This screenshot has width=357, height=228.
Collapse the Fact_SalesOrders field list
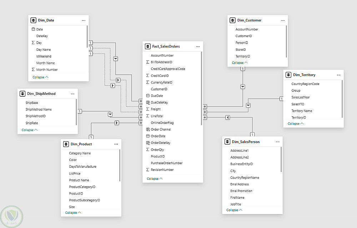pyautogui.click(x=155, y=178)
